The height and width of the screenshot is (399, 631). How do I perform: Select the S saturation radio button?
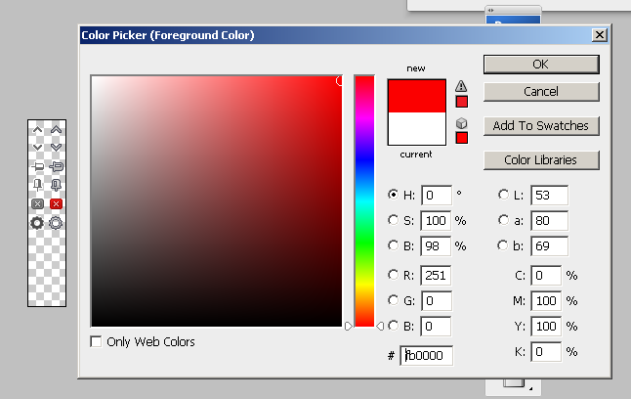(394, 220)
